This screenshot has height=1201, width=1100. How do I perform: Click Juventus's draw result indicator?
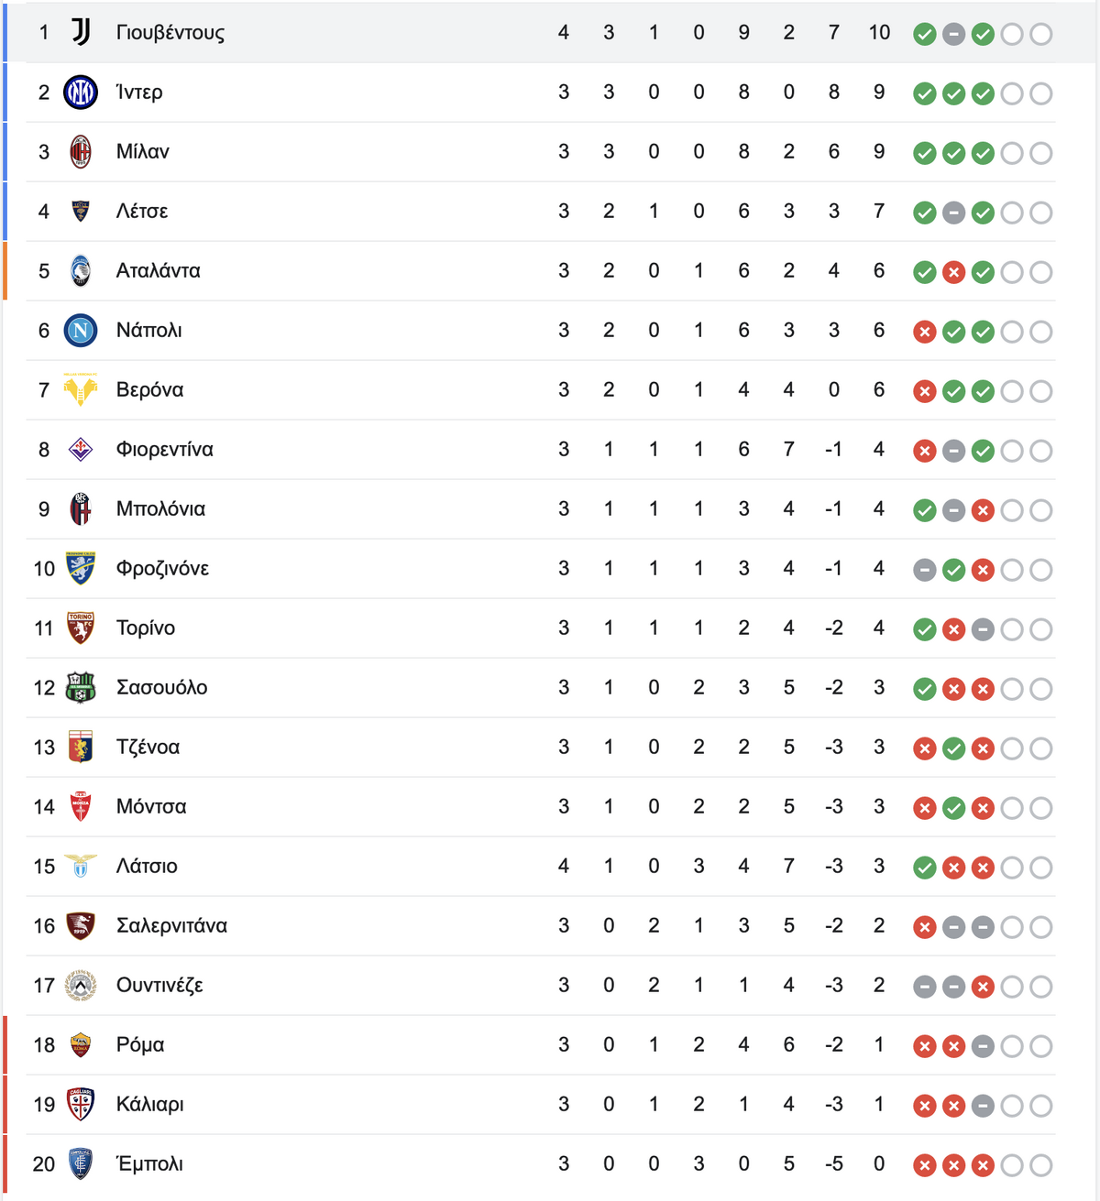pyautogui.click(x=954, y=35)
